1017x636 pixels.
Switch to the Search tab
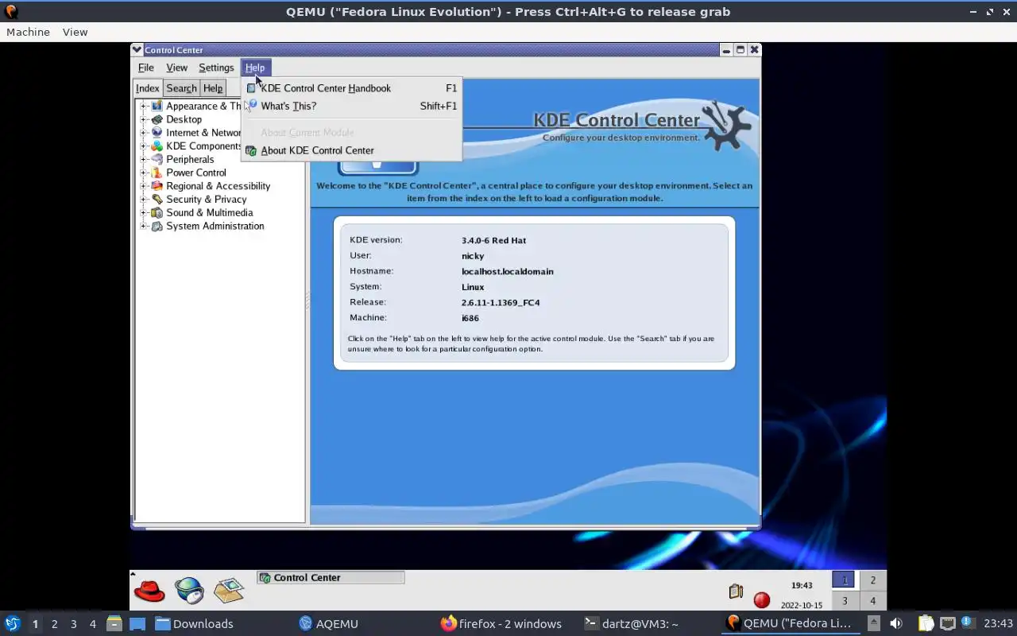[x=181, y=88]
